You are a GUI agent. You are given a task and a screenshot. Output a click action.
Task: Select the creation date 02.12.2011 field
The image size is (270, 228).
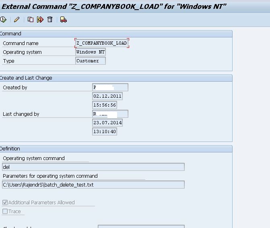[107, 96]
